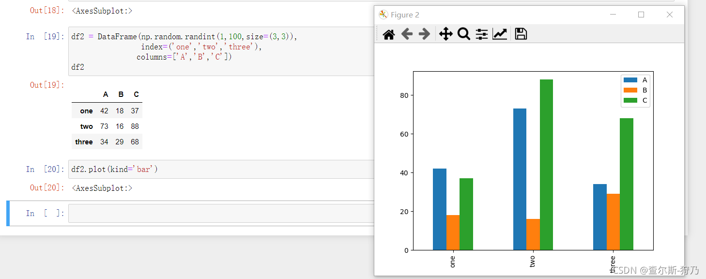Screen dimensions: 706x279
Task: Click the blue A swatch in the legend
Action: (x=630, y=80)
